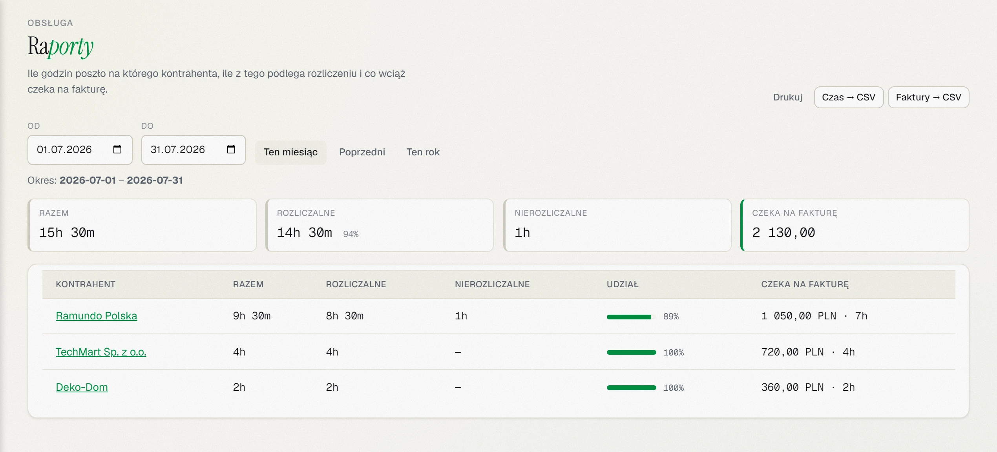Click the OBSŁUGA section label
The height and width of the screenshot is (452, 997).
(x=50, y=23)
